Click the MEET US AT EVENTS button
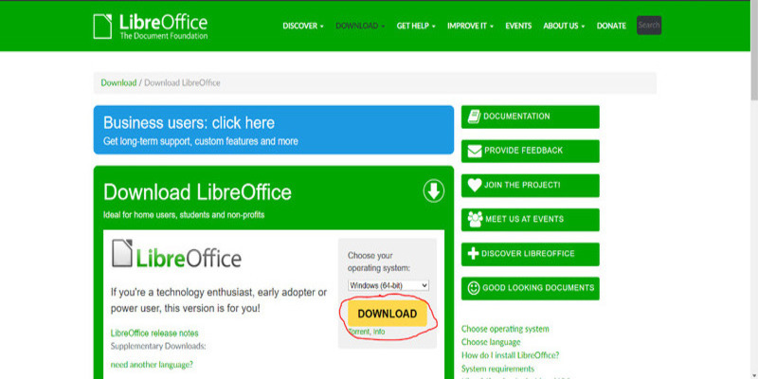This screenshot has width=758, height=379. click(531, 220)
